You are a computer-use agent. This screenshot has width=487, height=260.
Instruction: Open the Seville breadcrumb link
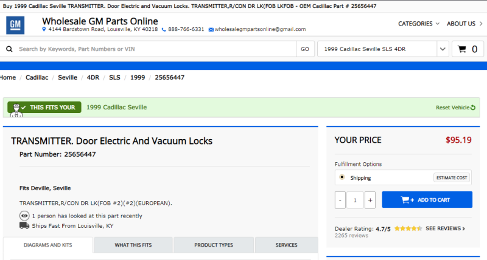68,78
